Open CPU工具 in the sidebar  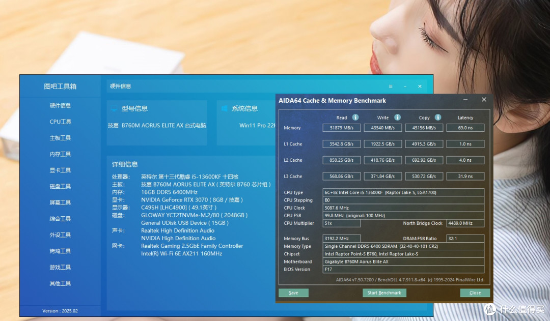pyautogui.click(x=60, y=122)
